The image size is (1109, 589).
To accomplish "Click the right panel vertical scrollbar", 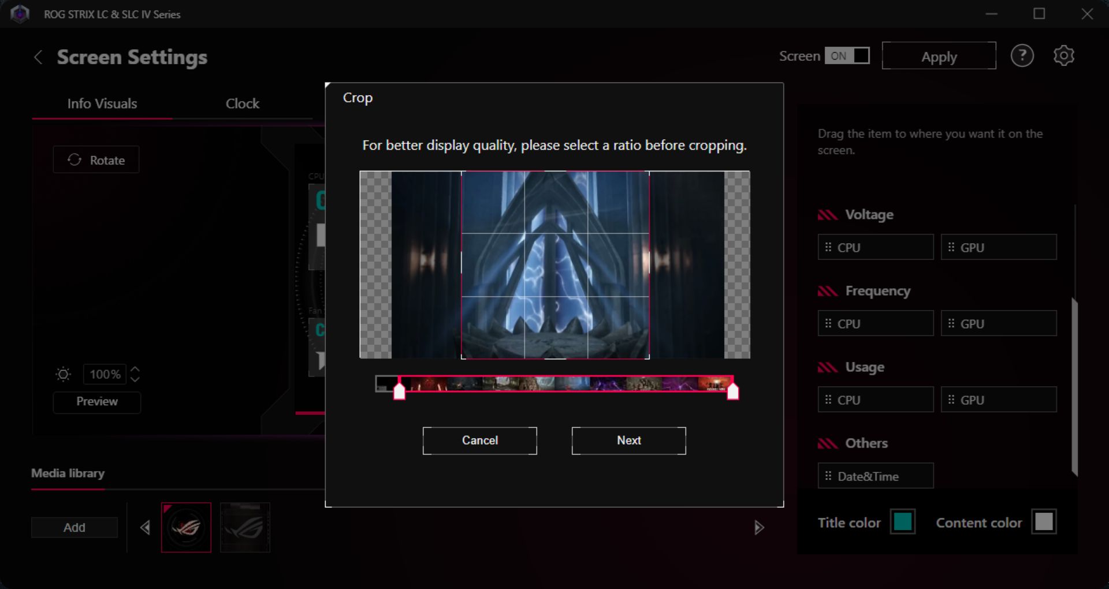I will 1074,387.
